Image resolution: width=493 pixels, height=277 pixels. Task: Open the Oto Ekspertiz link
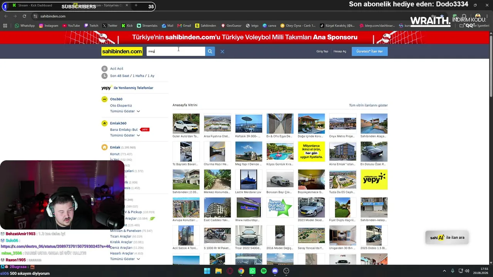(x=121, y=105)
